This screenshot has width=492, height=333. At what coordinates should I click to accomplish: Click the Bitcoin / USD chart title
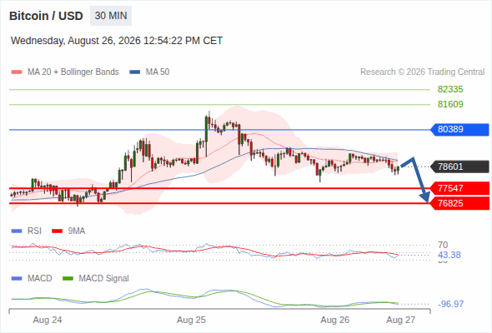46,16
